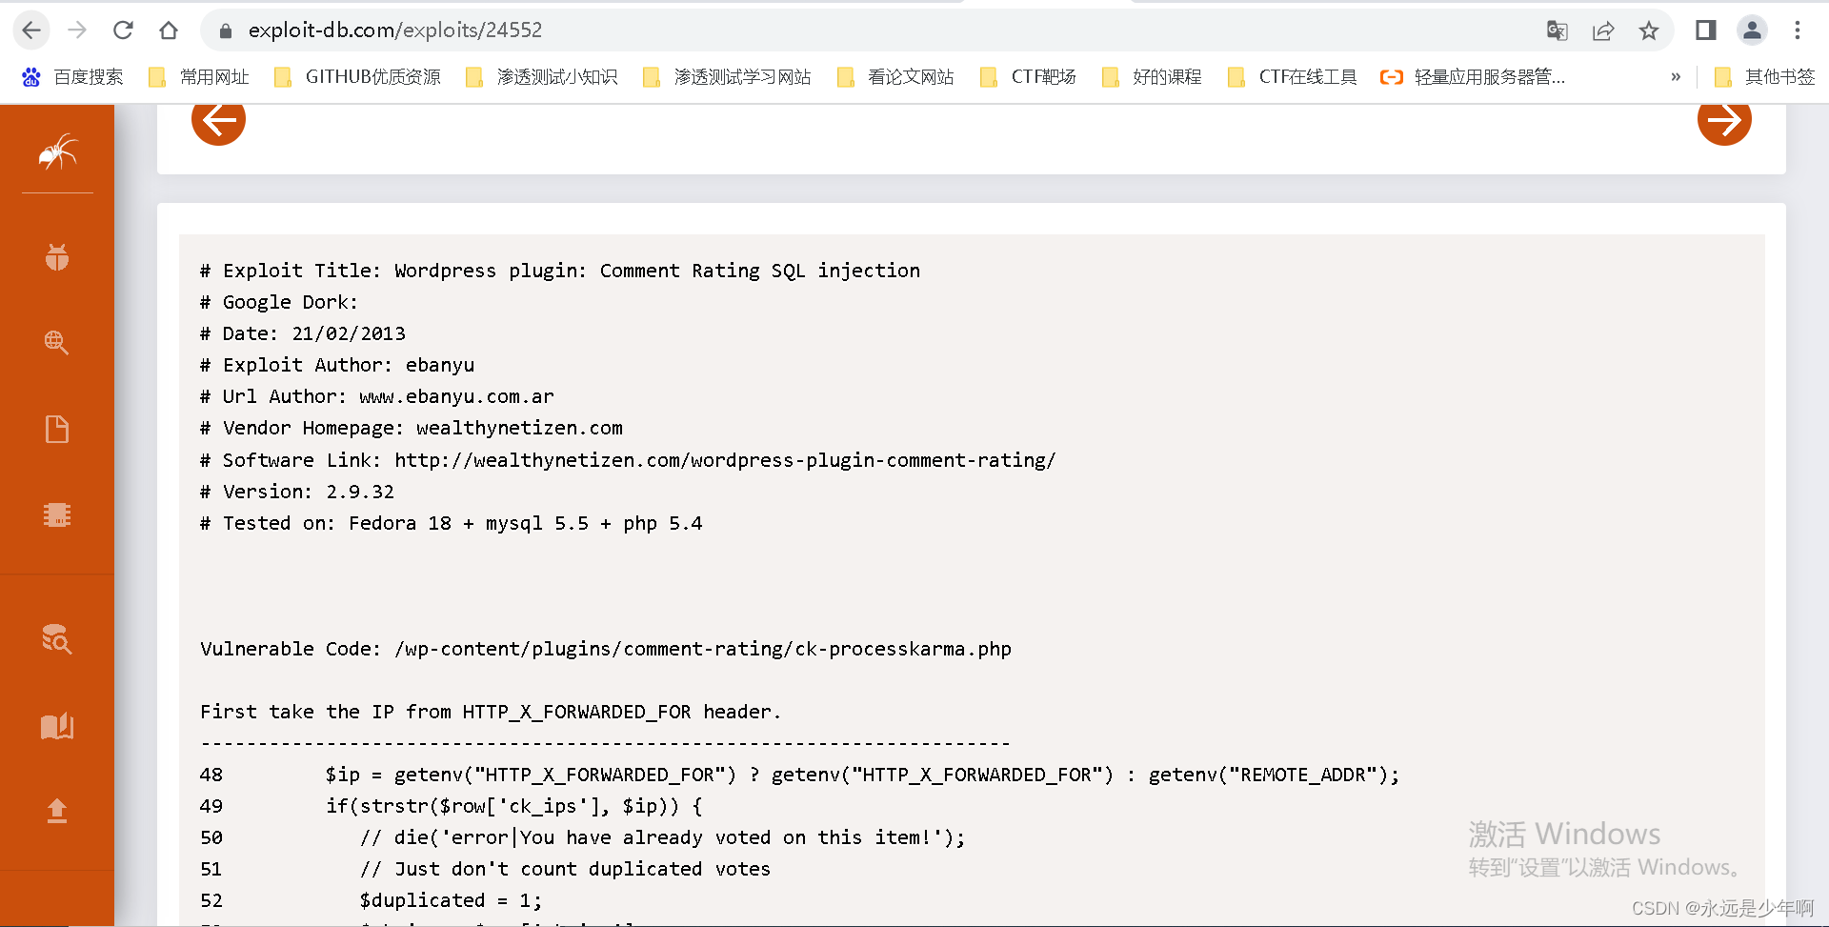
Task: Open the 轻量应用服务器管 bookmark
Action: [x=1473, y=77]
